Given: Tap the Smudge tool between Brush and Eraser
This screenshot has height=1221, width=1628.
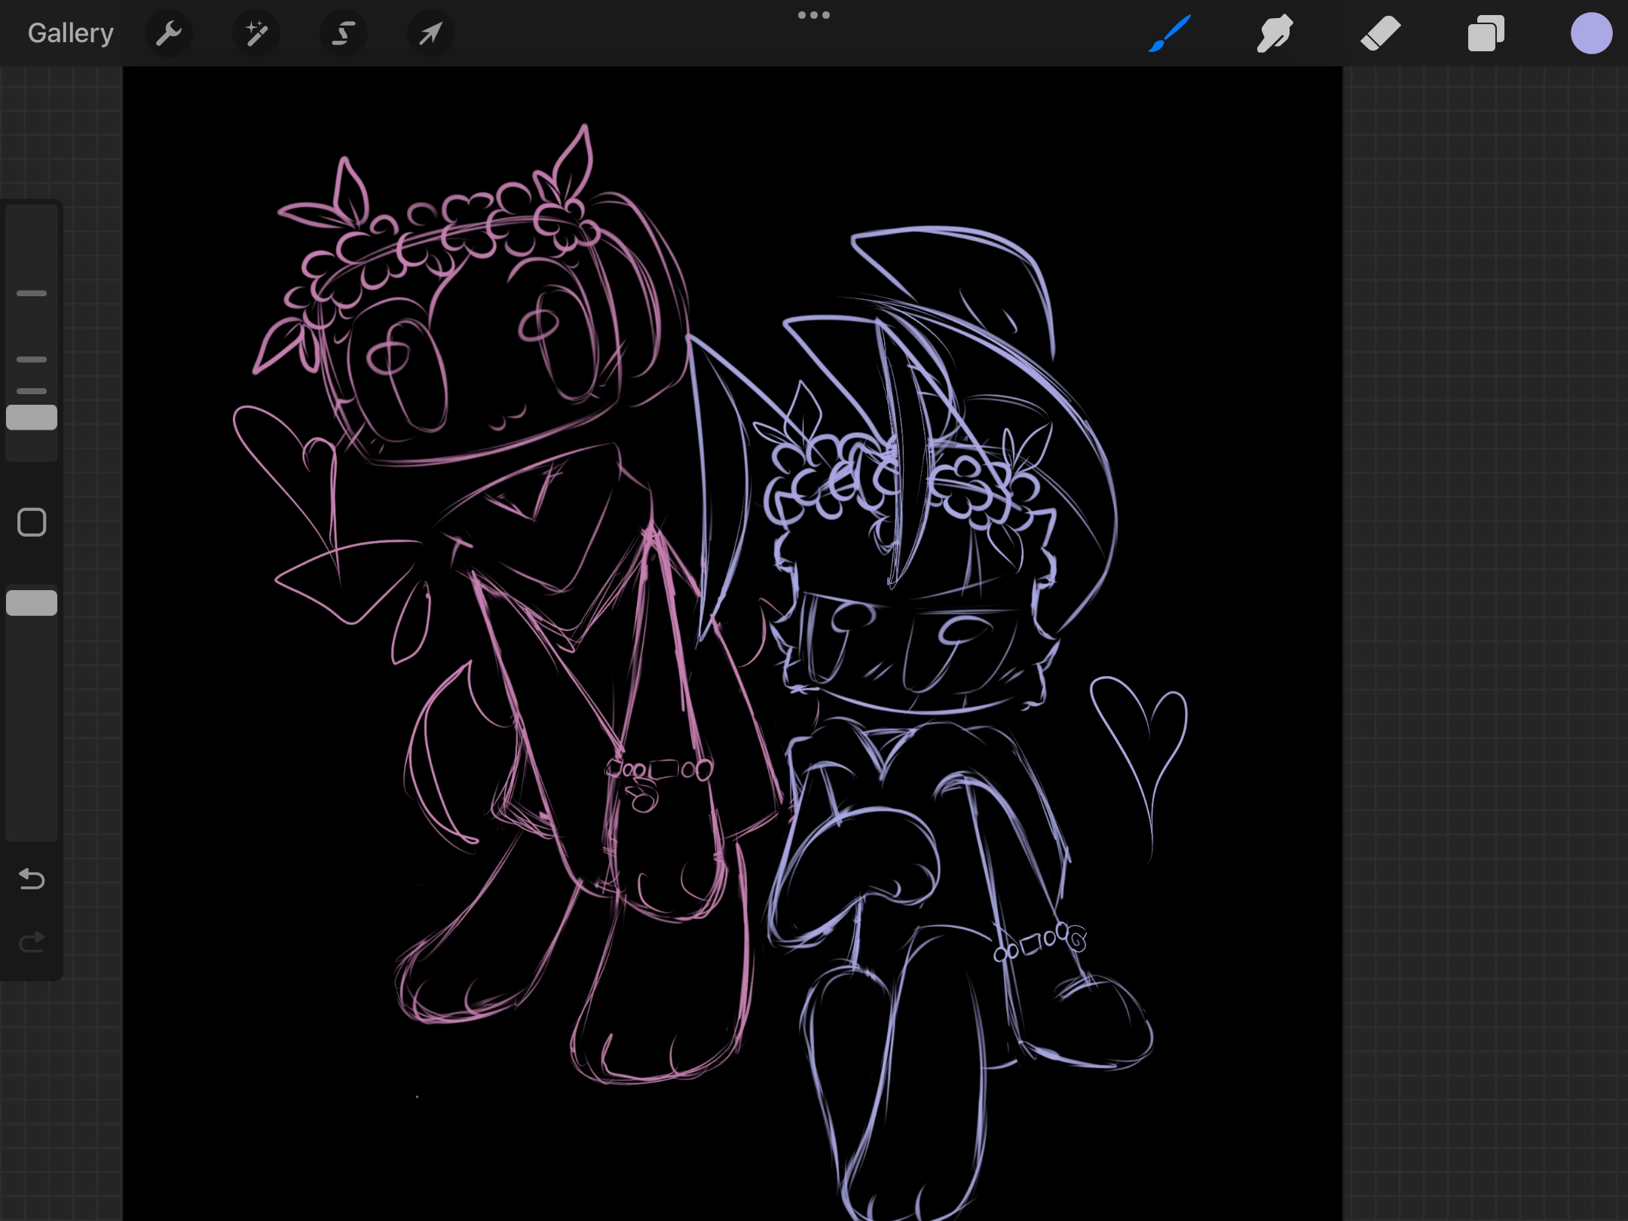Looking at the screenshot, I should click(x=1275, y=32).
